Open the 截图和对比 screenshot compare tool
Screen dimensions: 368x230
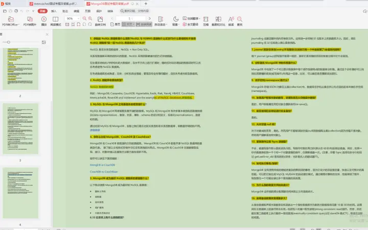pyautogui.click(x=218, y=21)
